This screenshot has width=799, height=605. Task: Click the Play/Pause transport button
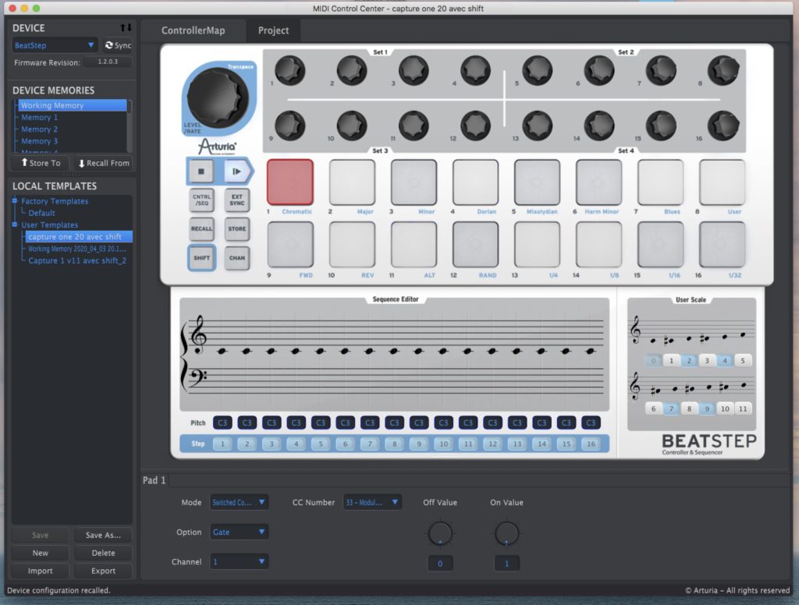(236, 172)
